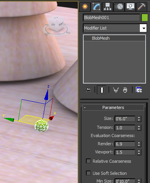Open the Display panel tab

pyautogui.click(x=130, y=7)
